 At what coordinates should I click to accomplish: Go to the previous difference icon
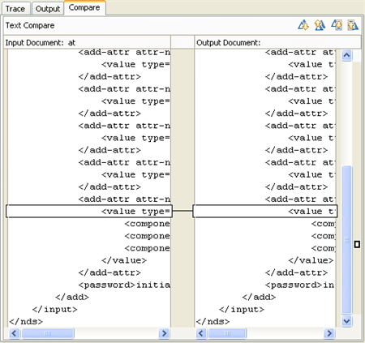pos(320,25)
